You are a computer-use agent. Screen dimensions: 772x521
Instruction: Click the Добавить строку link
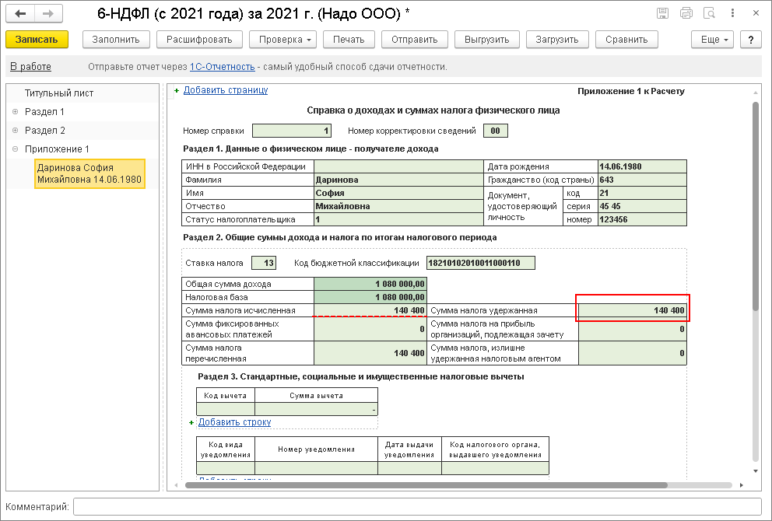click(x=234, y=422)
